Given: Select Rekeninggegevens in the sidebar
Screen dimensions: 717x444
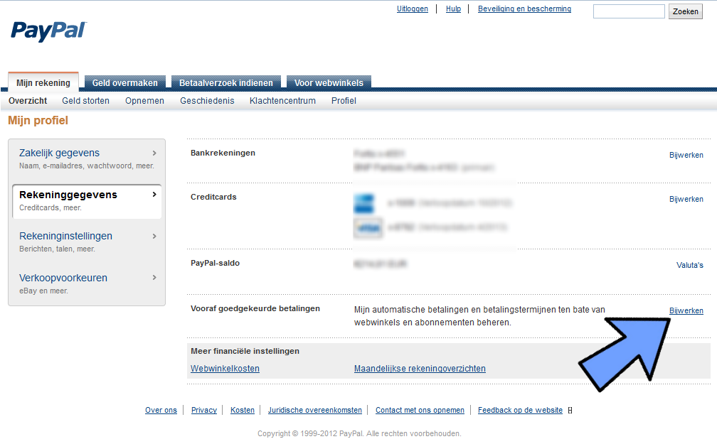Looking at the screenshot, I should coord(68,195).
